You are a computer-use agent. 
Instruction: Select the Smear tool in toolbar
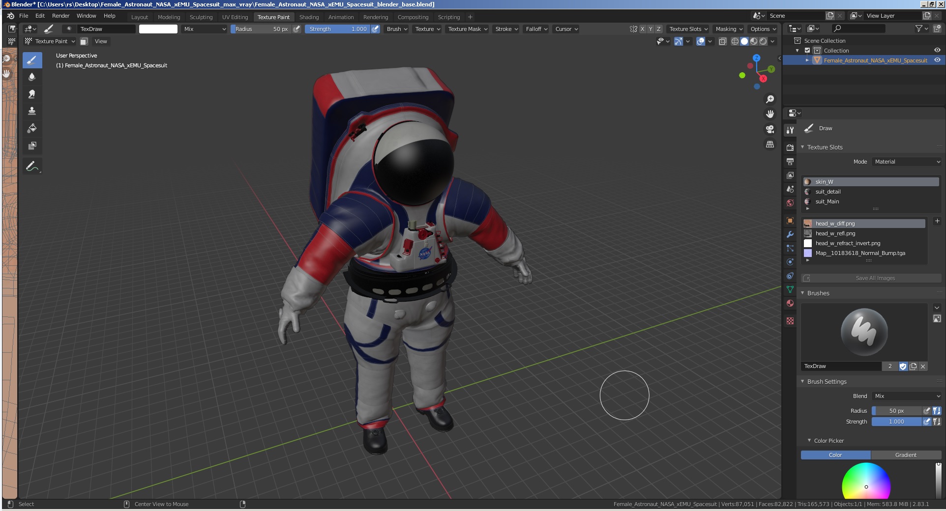point(32,94)
